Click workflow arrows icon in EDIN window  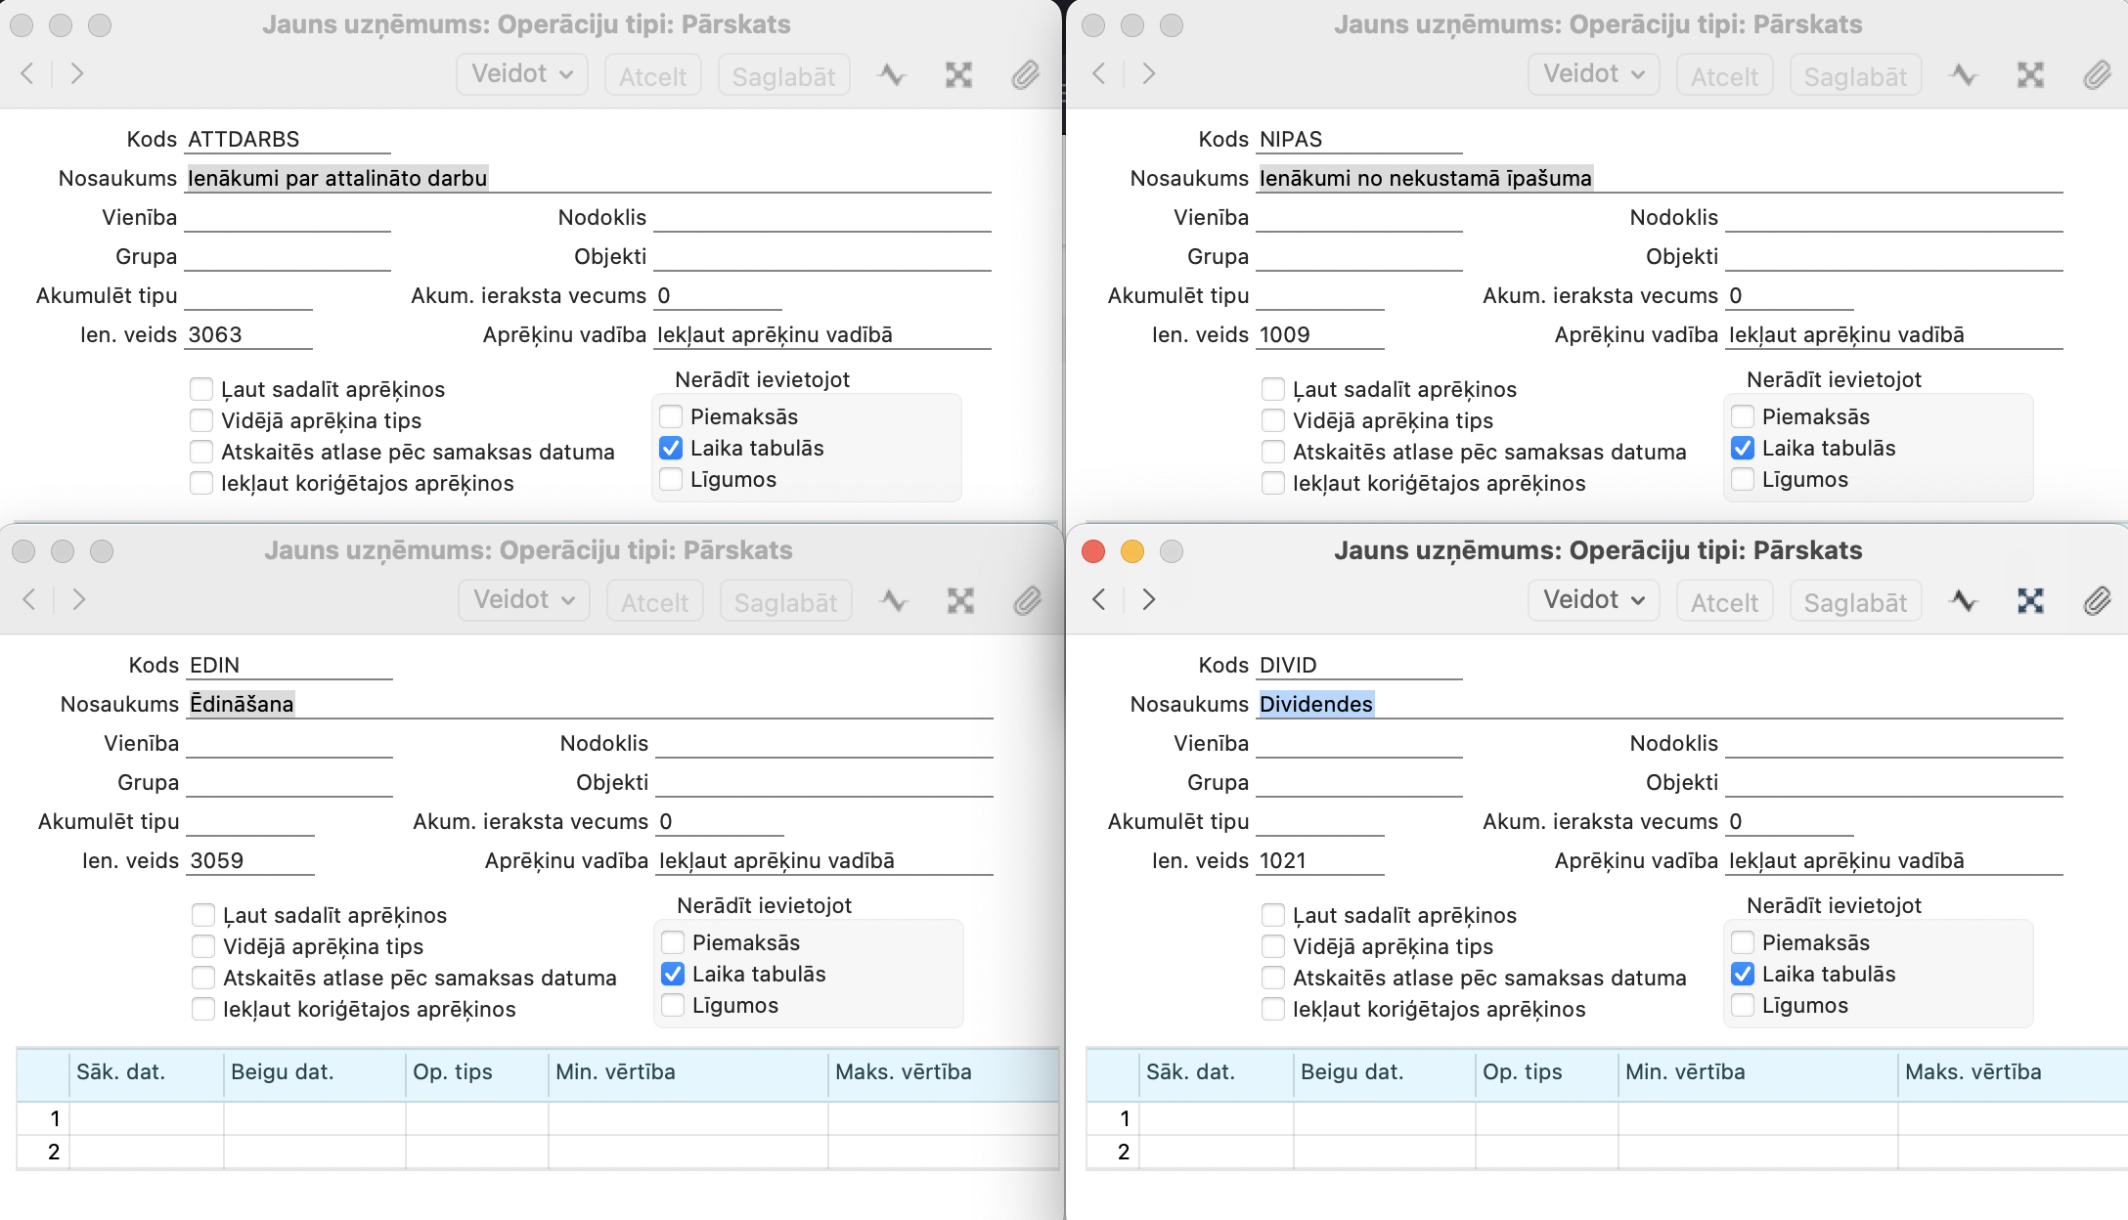[960, 600]
